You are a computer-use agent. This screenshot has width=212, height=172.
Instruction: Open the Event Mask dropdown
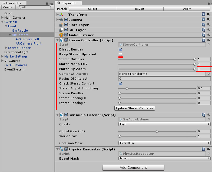coord(164,158)
